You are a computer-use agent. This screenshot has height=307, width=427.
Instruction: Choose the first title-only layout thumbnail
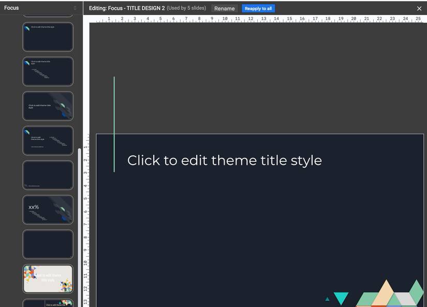pos(48,37)
